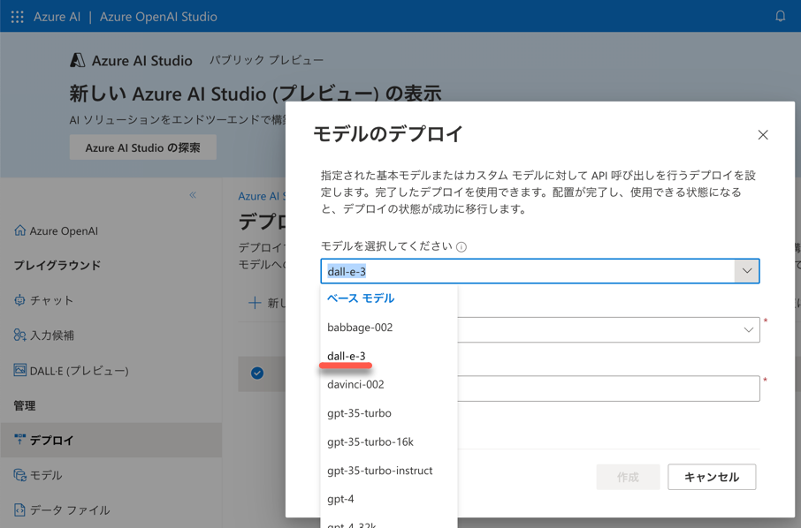Click the チャット icon in sidebar

click(20, 300)
